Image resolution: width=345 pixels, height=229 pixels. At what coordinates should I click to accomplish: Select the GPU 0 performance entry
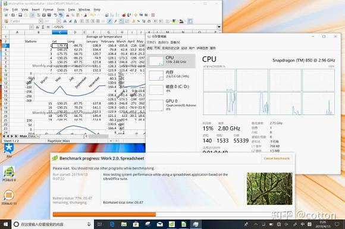172,105
